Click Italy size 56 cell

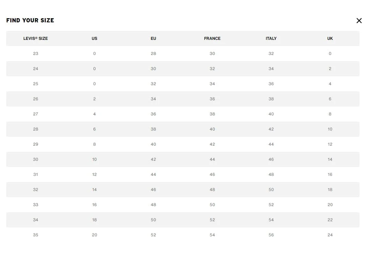(271, 235)
